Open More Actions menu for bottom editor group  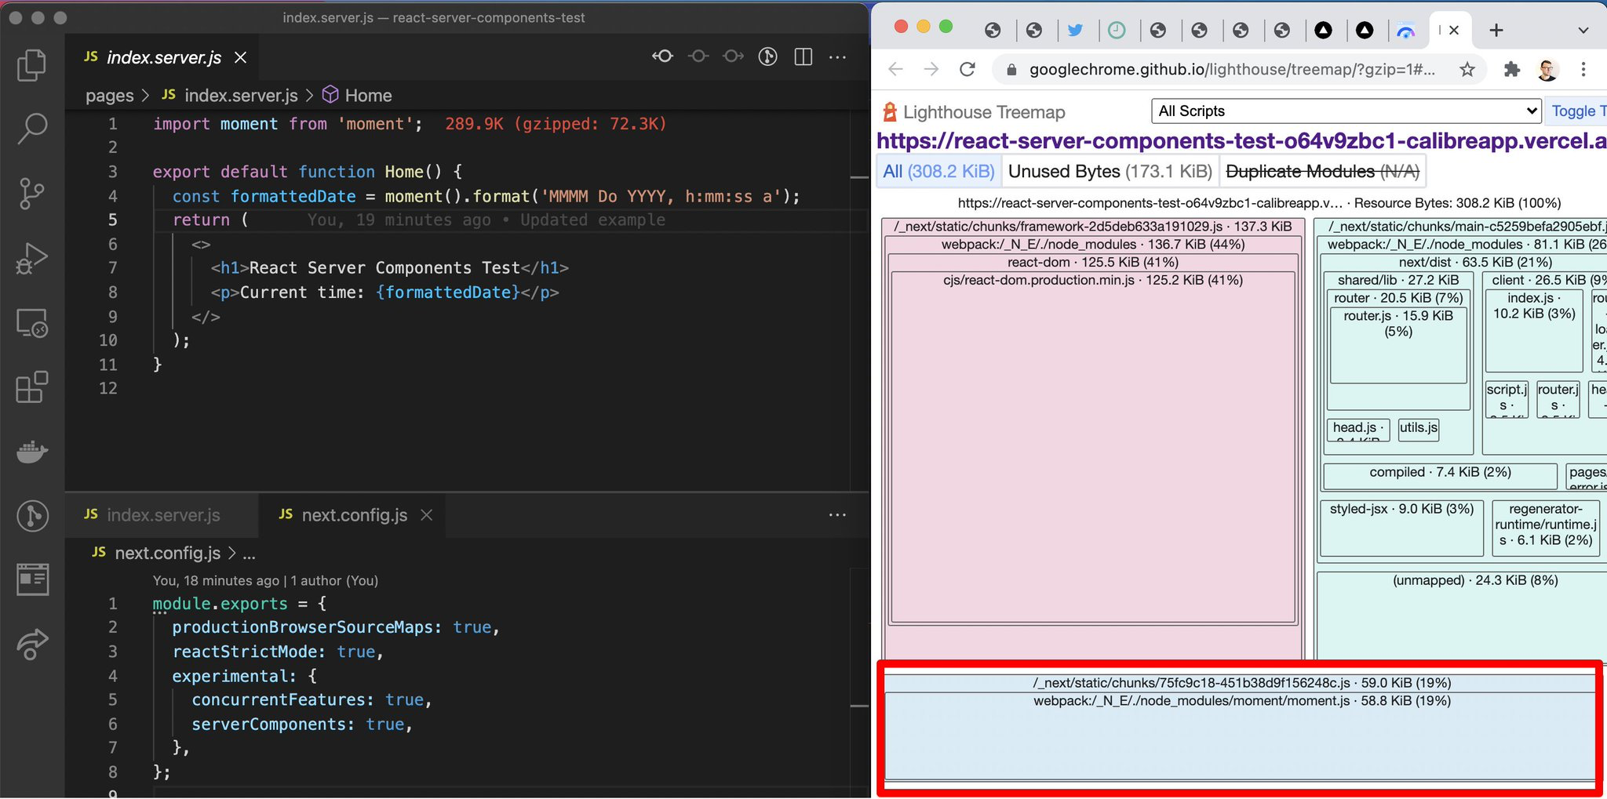[838, 515]
